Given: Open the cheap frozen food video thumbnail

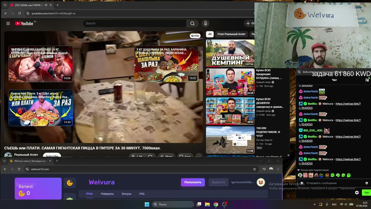Looking at the screenshot, I should point(230,111).
